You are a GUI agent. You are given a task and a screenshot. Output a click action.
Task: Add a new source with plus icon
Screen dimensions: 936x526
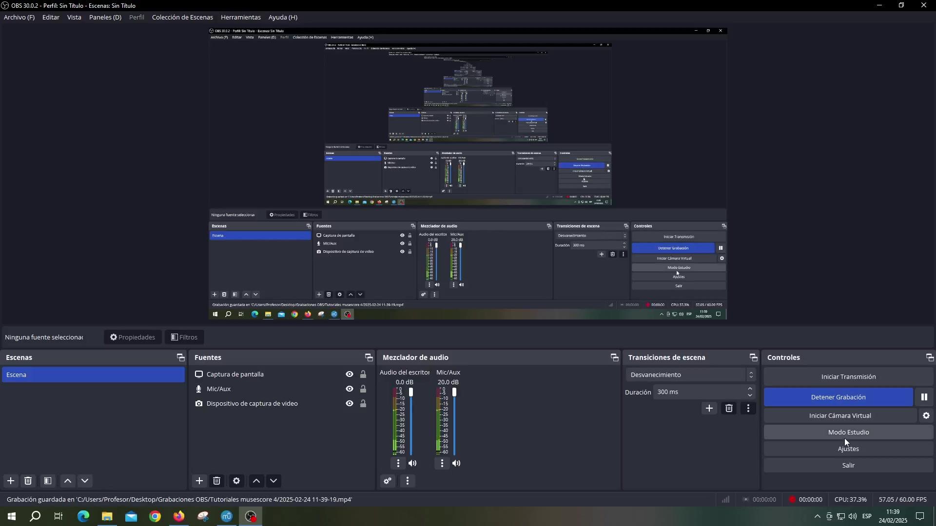[199, 481]
